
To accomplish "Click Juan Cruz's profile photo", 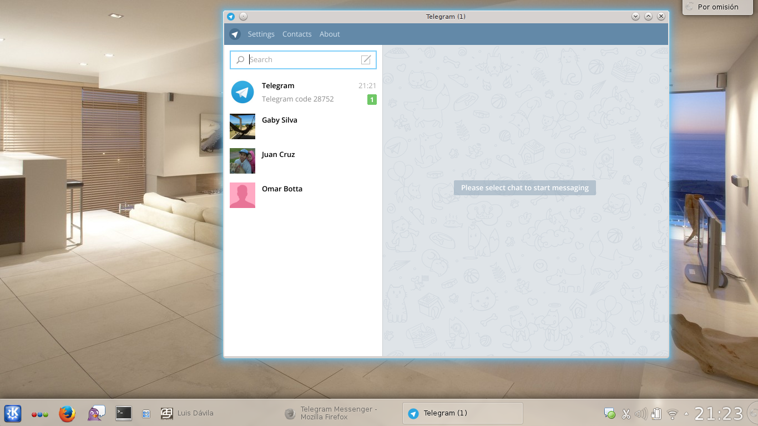I will coord(242,161).
